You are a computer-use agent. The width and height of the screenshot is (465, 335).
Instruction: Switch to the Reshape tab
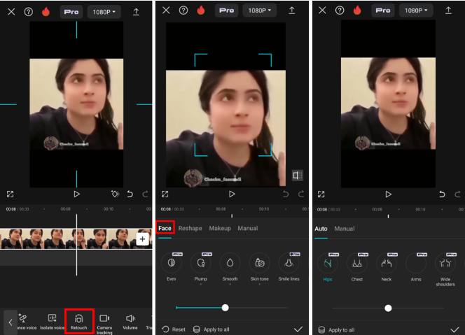pos(190,228)
